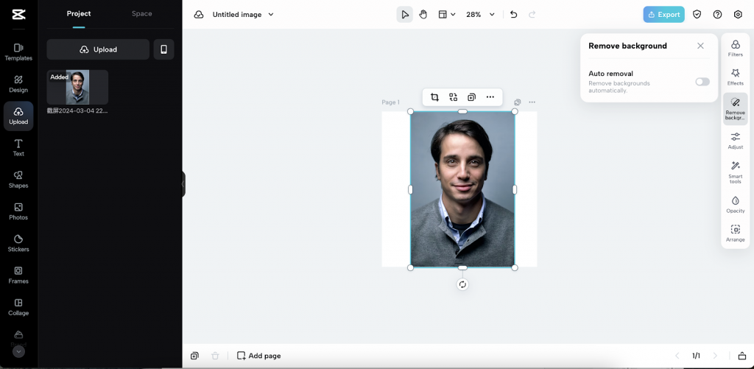Switch to the Space tab
Image resolution: width=754 pixels, height=369 pixels.
tap(141, 14)
